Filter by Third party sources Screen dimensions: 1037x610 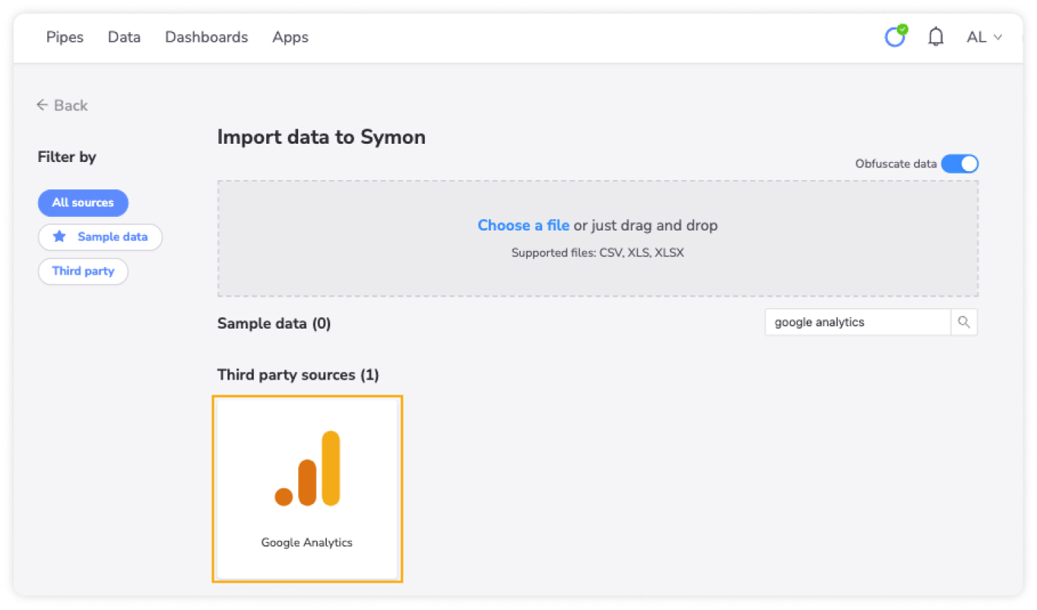(x=83, y=272)
